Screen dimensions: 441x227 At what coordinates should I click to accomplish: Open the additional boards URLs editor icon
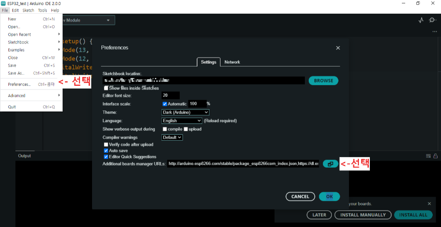pyautogui.click(x=330, y=164)
